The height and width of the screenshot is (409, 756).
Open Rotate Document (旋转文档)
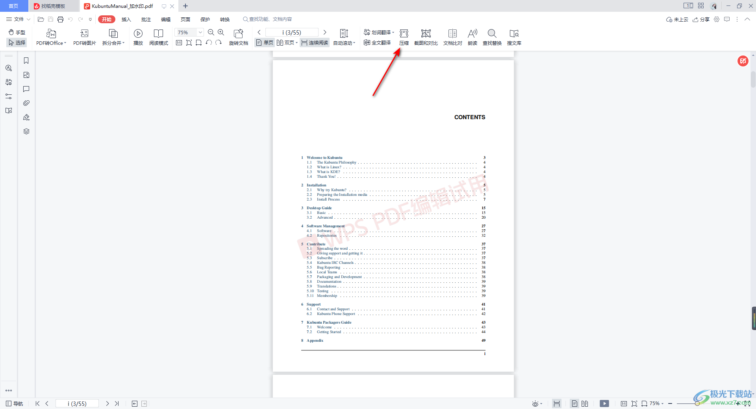click(x=239, y=37)
